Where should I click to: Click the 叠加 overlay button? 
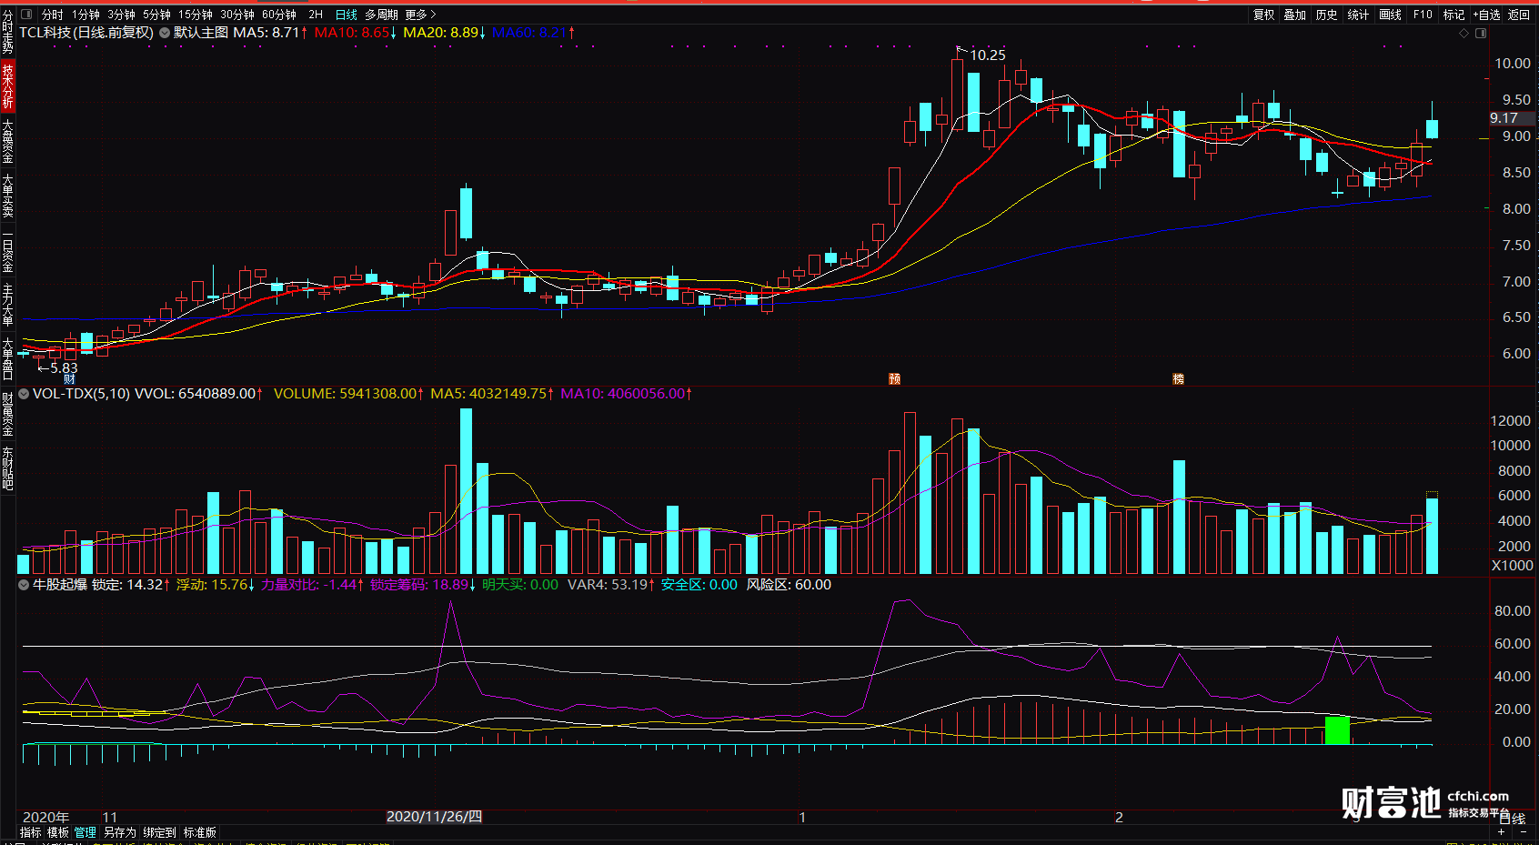point(1295,15)
